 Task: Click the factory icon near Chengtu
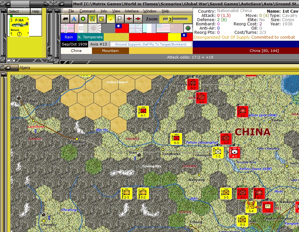tap(44, 215)
